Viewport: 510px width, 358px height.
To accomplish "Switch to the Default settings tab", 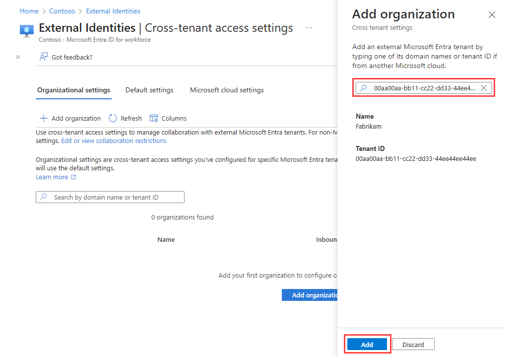I will click(x=149, y=90).
